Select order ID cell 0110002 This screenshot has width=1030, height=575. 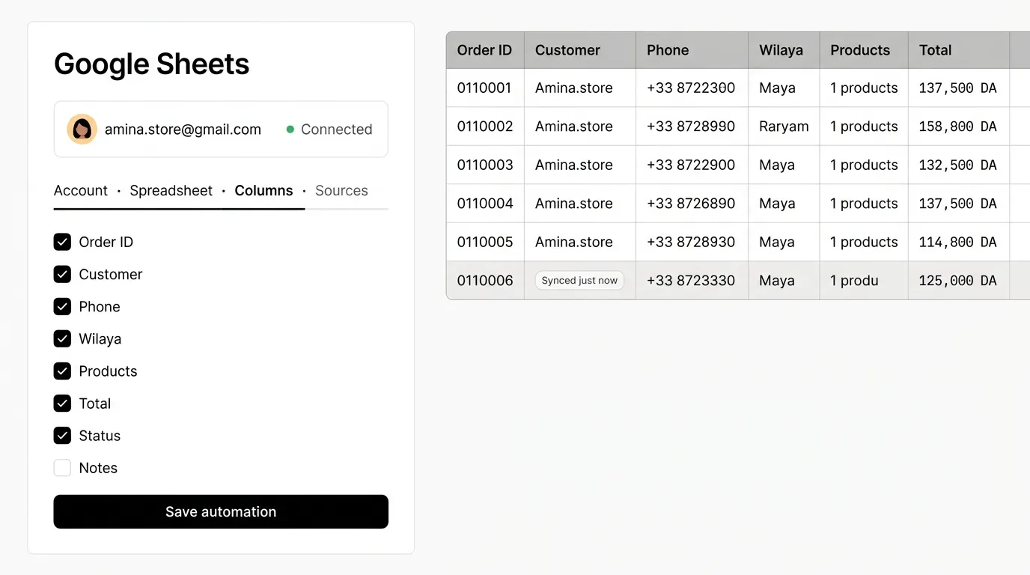click(x=485, y=127)
